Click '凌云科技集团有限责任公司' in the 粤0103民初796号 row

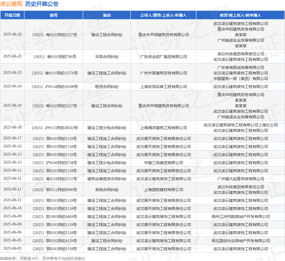pyautogui.click(x=241, y=54)
